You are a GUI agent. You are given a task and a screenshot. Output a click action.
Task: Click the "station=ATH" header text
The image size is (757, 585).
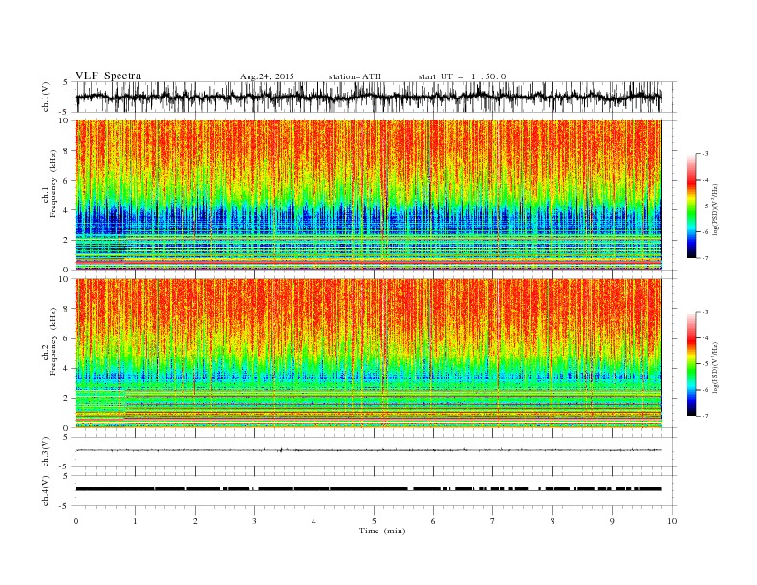coord(355,76)
